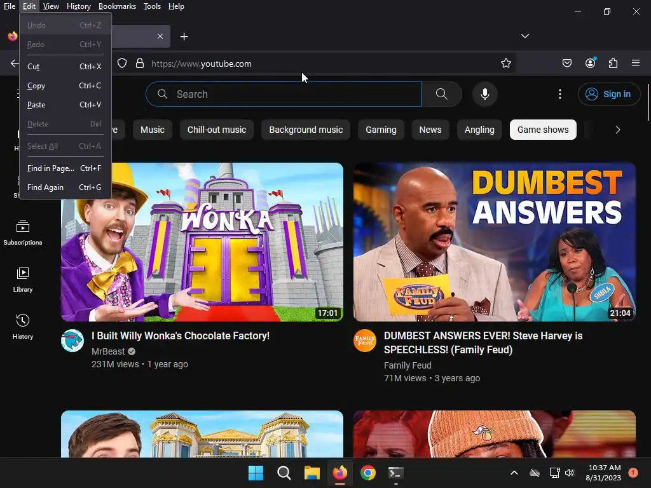
Task: Select the Background music chip
Action: pos(306,130)
